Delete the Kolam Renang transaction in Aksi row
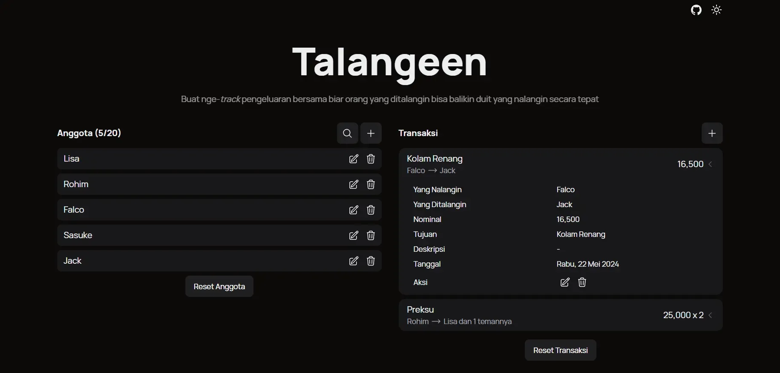Image resolution: width=780 pixels, height=373 pixels. [x=582, y=282]
